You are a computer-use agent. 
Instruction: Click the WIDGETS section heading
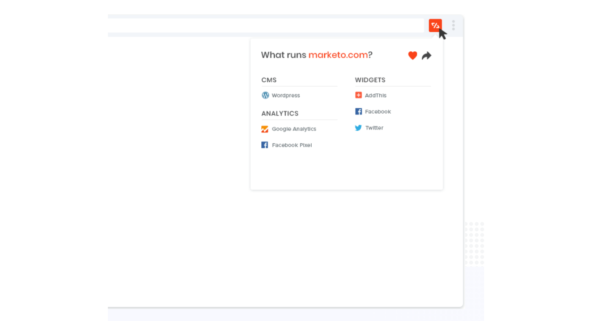[x=370, y=80]
